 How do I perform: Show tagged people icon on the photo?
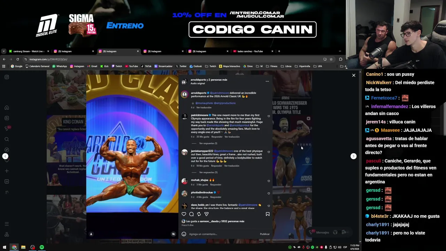pyautogui.click(x=91, y=234)
